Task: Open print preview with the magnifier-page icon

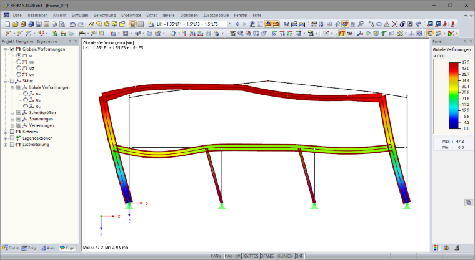Action: coord(62,24)
